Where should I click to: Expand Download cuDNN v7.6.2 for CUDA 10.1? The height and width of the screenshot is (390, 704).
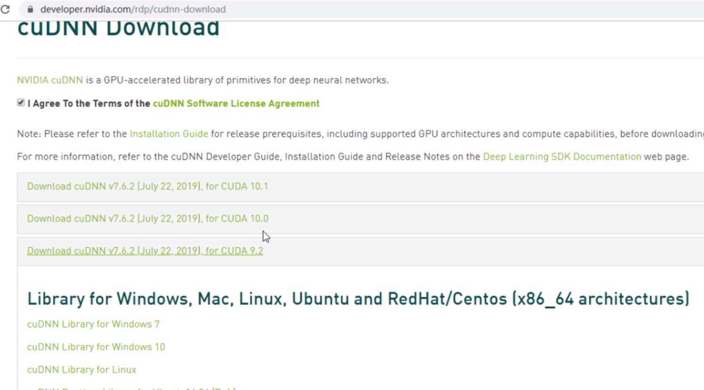[x=147, y=186]
